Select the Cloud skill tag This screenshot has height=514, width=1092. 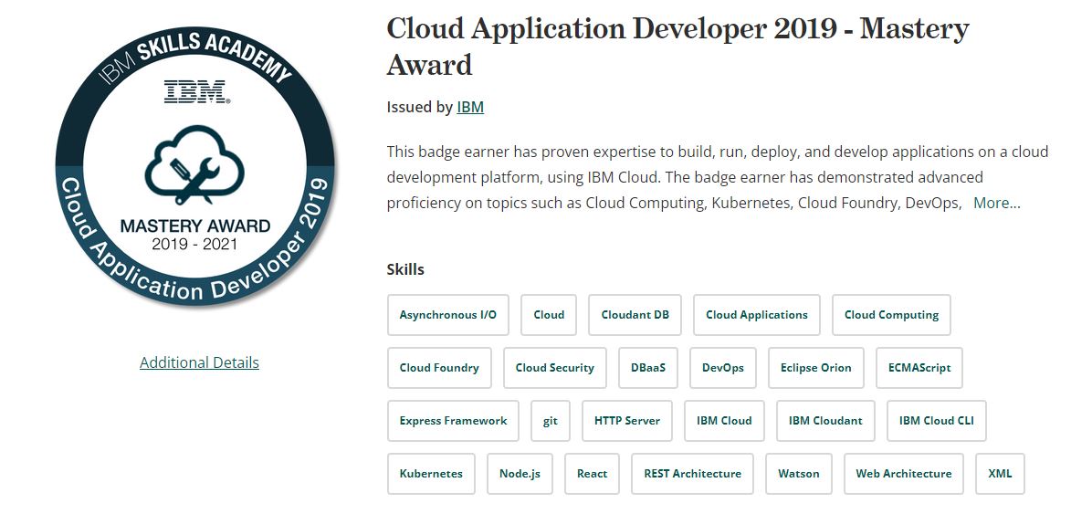549,315
